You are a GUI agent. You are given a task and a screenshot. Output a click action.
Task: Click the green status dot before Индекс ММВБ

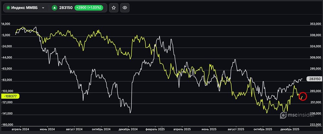pyautogui.click(x=8, y=8)
